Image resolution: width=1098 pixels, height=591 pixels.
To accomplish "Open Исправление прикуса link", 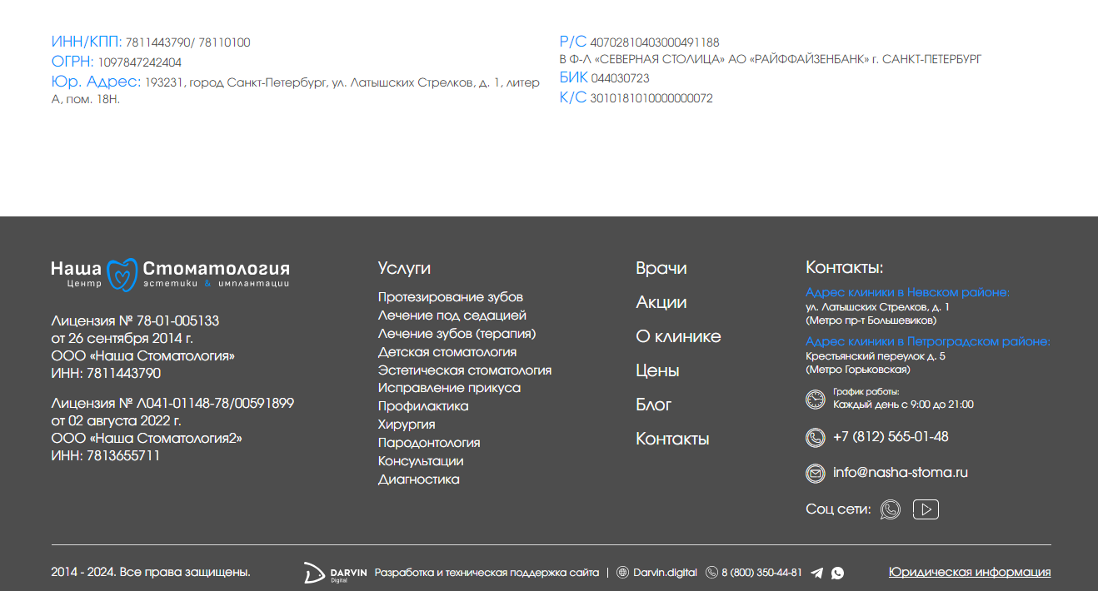I will [449, 388].
